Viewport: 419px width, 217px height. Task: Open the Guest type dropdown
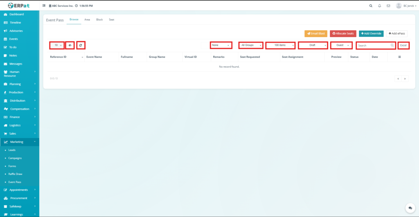click(341, 45)
